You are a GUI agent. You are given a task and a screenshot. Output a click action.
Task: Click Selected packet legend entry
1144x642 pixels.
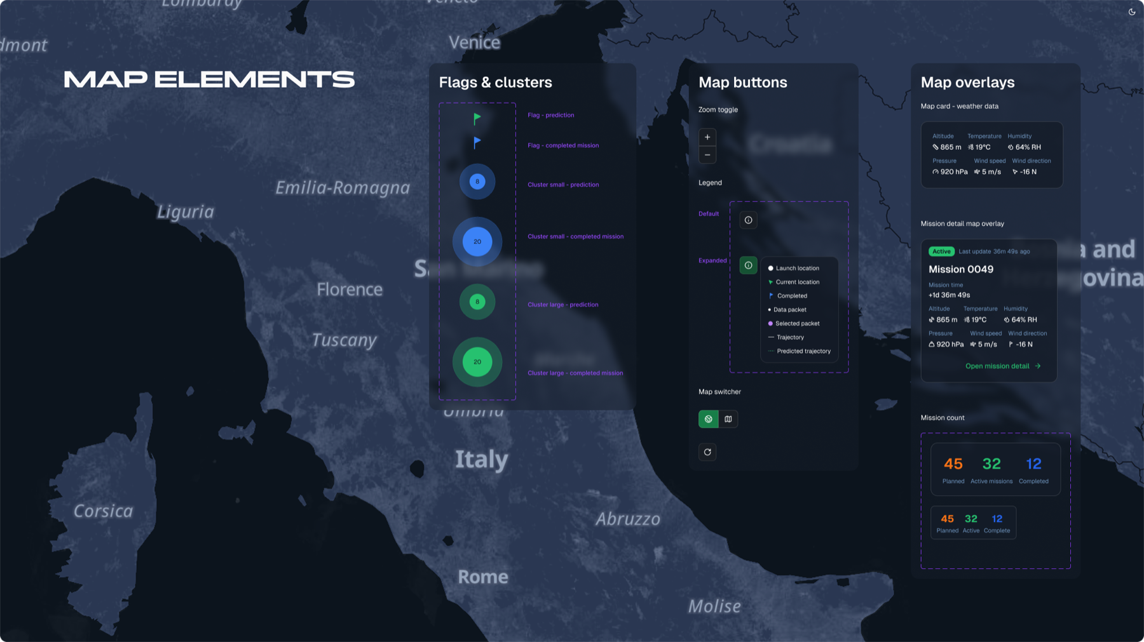point(793,324)
